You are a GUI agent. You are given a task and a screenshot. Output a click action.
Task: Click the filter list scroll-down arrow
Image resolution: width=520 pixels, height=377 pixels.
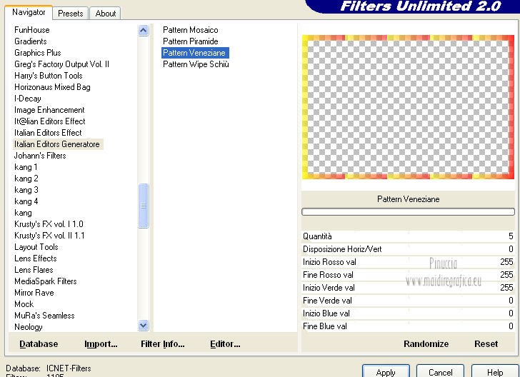[144, 326]
